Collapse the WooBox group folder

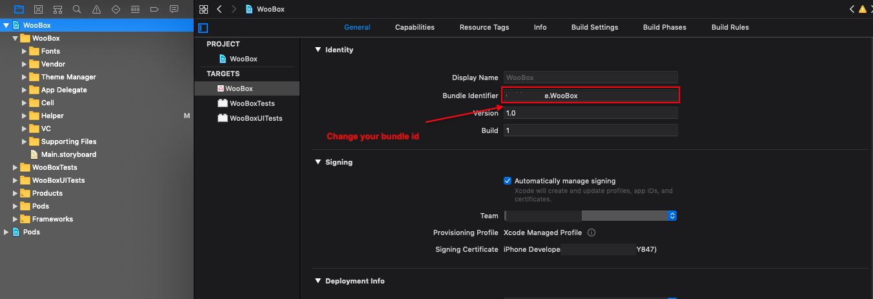point(15,38)
